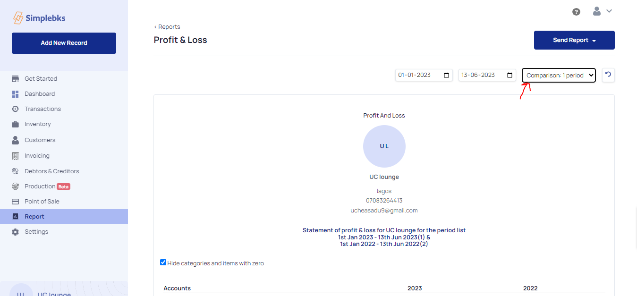This screenshot has width=637, height=296.
Task: Navigate to Inventory page
Action: [38, 124]
